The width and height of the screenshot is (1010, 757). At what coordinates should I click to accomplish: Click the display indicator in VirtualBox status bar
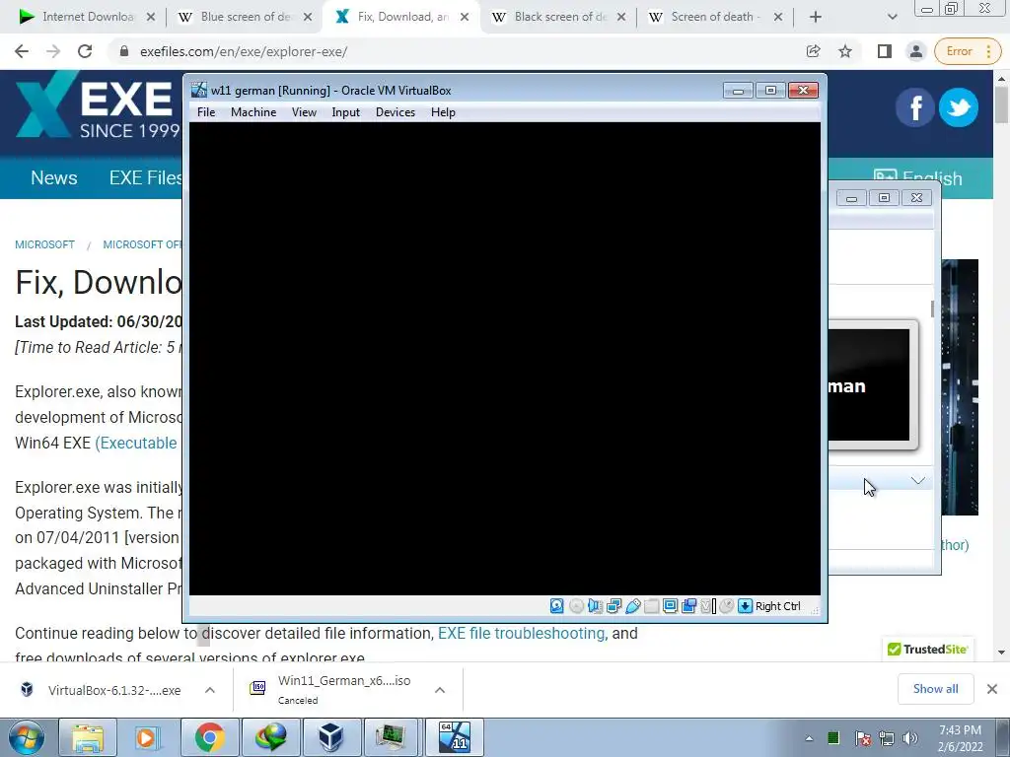point(670,606)
